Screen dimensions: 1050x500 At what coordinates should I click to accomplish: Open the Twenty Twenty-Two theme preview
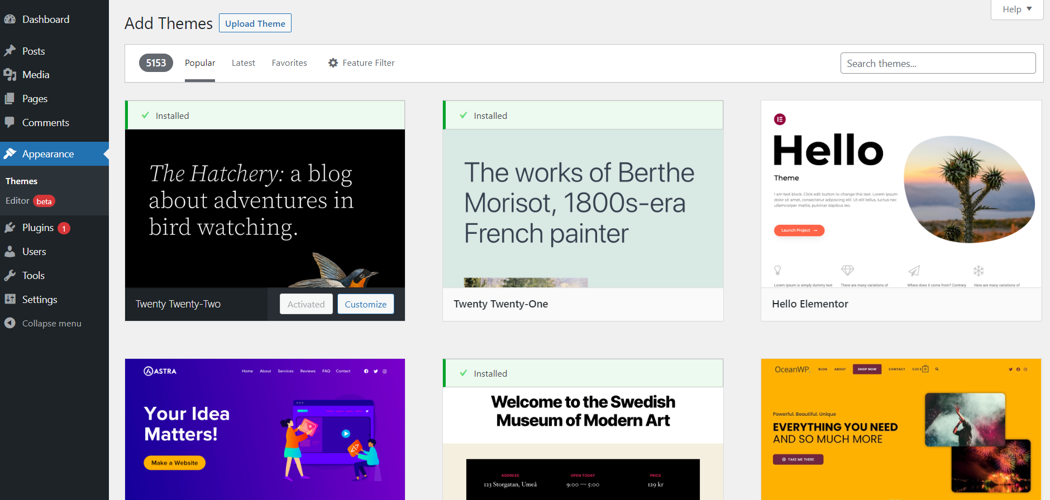(x=265, y=209)
